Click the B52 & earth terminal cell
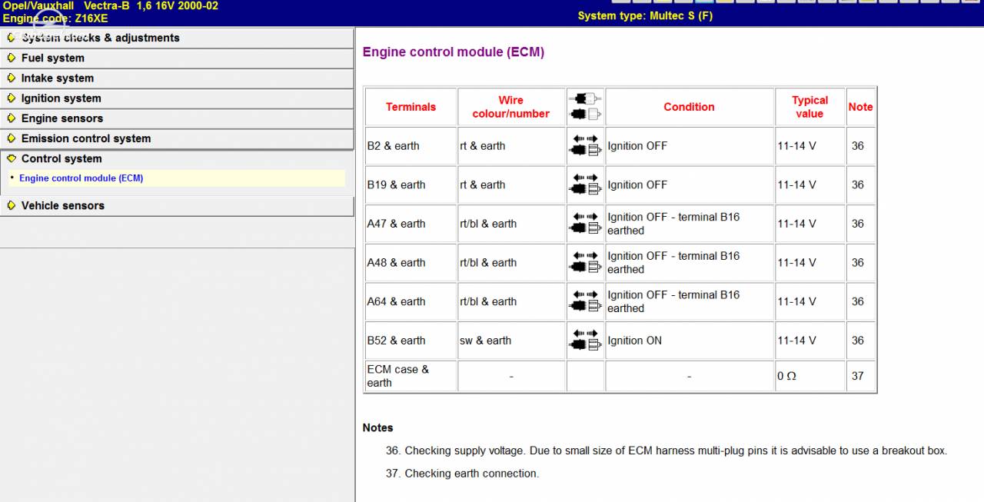This screenshot has height=502, width=984. click(x=411, y=341)
